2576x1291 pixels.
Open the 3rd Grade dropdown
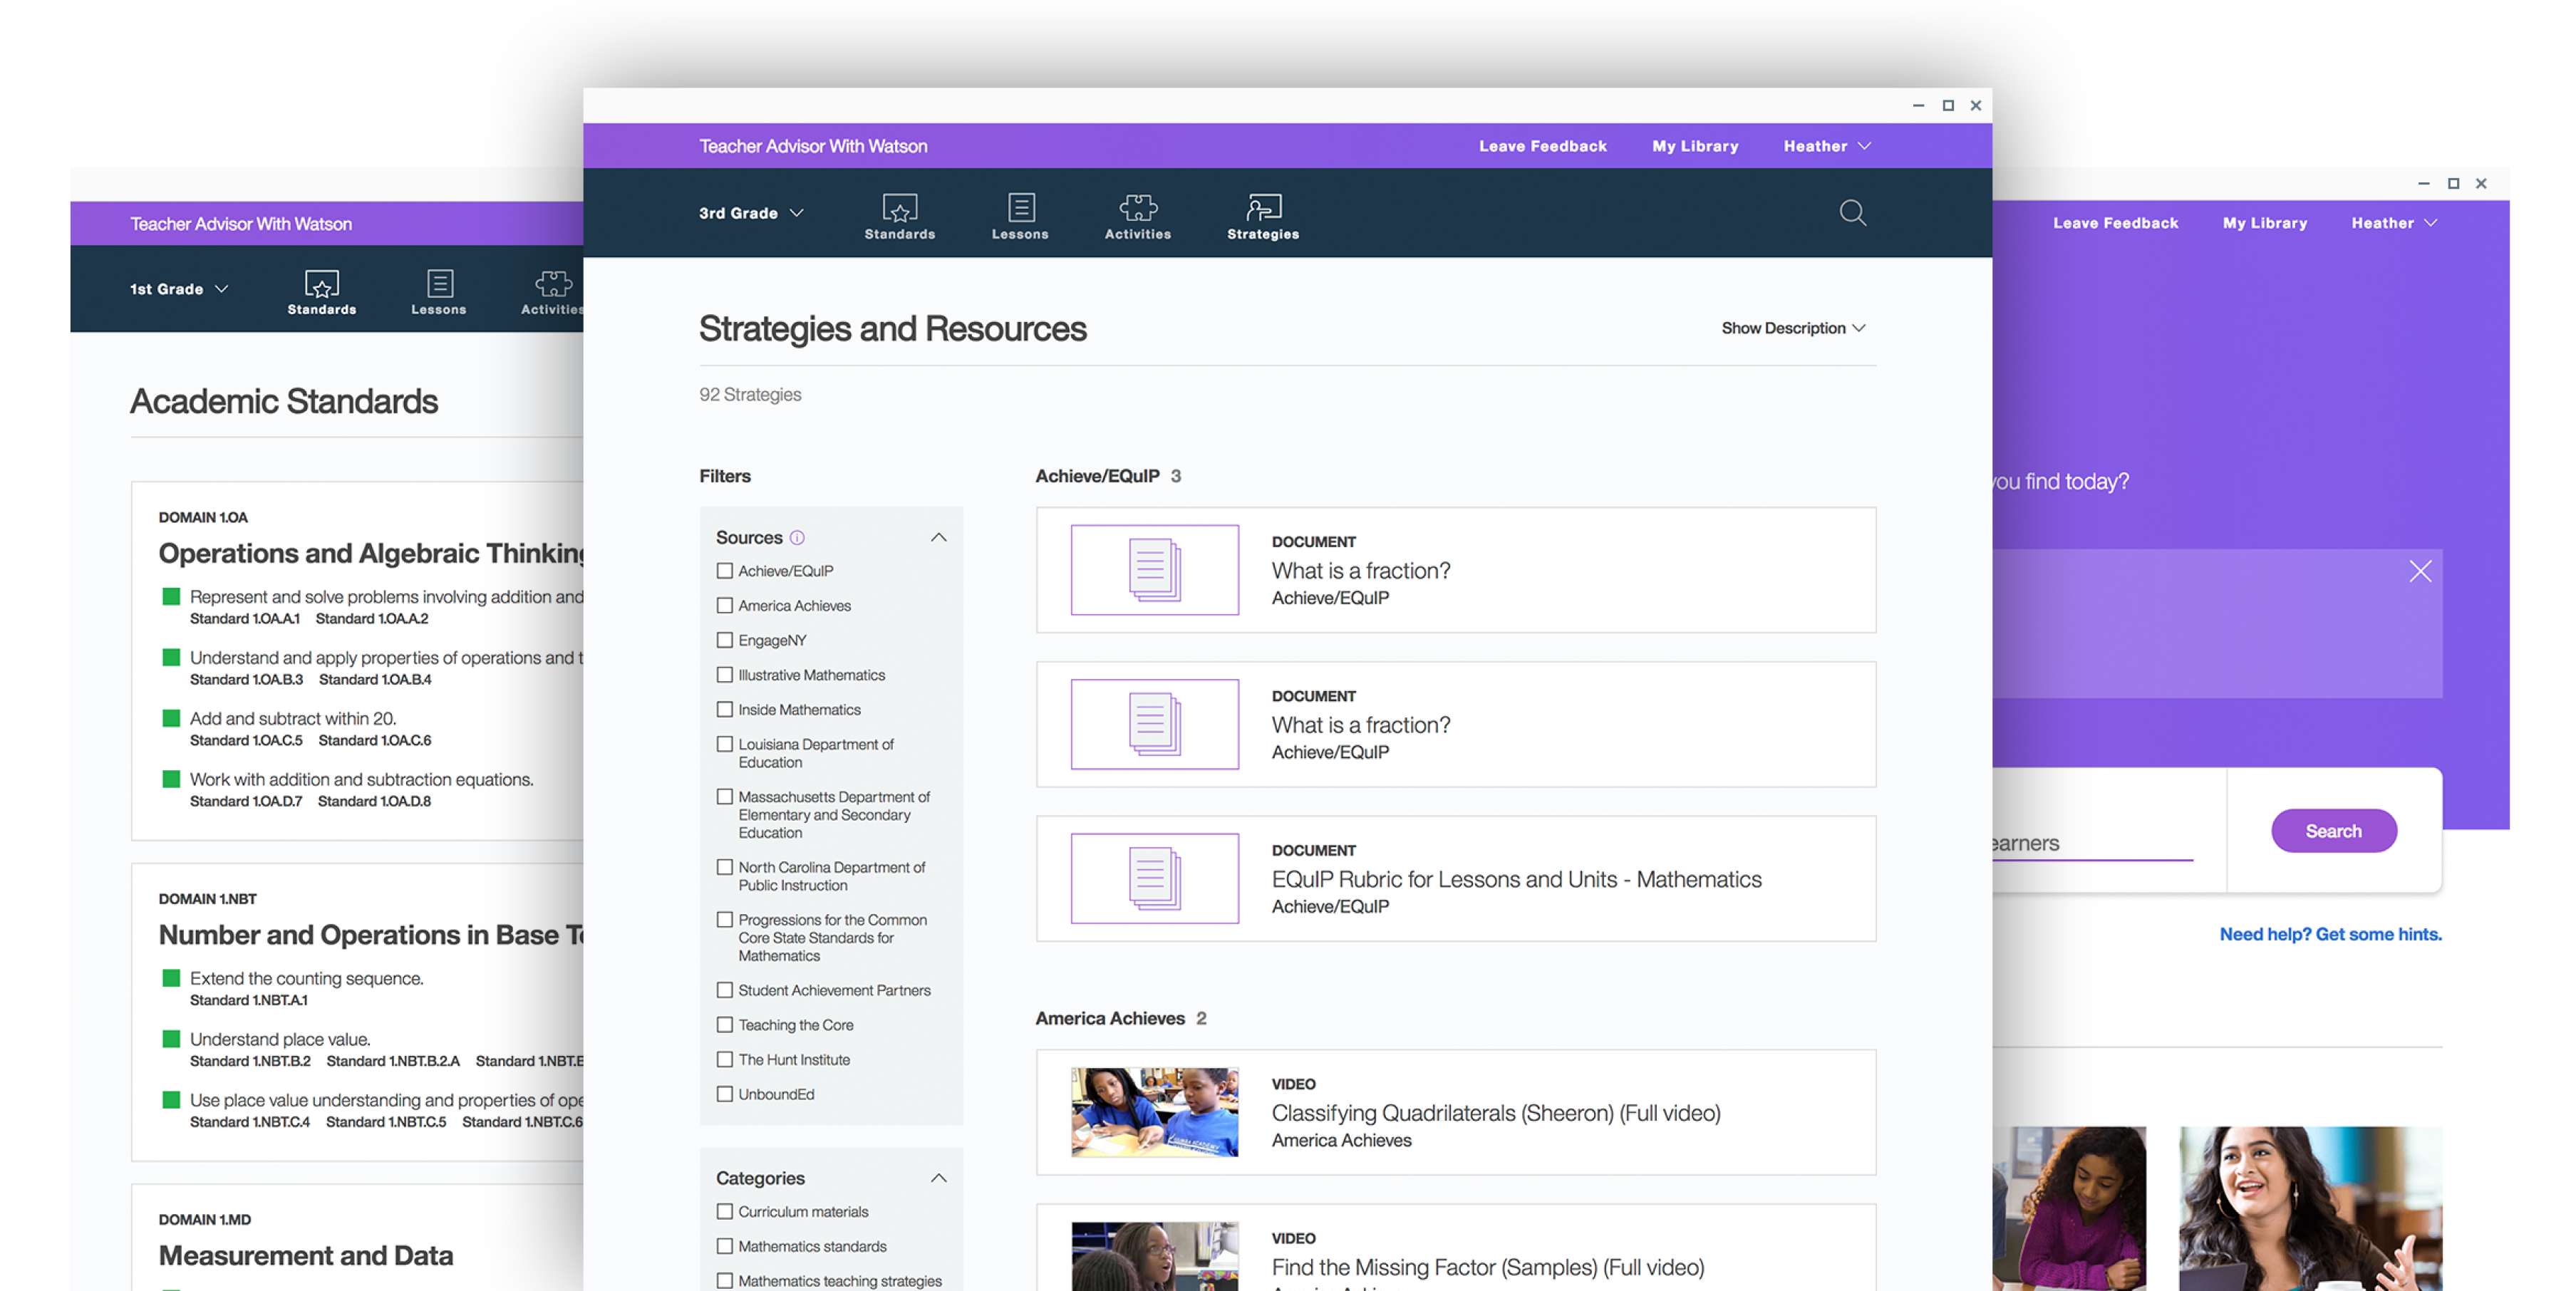click(750, 213)
